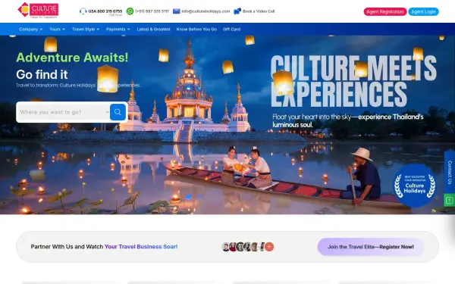Click the green feedback icon under Contact Us
Viewport: 455px width, 284px height.
(450, 200)
